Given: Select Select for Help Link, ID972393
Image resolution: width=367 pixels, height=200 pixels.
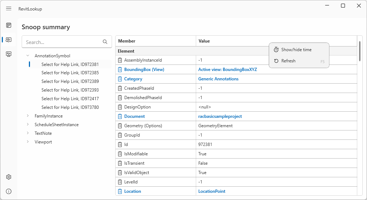Looking at the screenshot, I should [70, 90].
